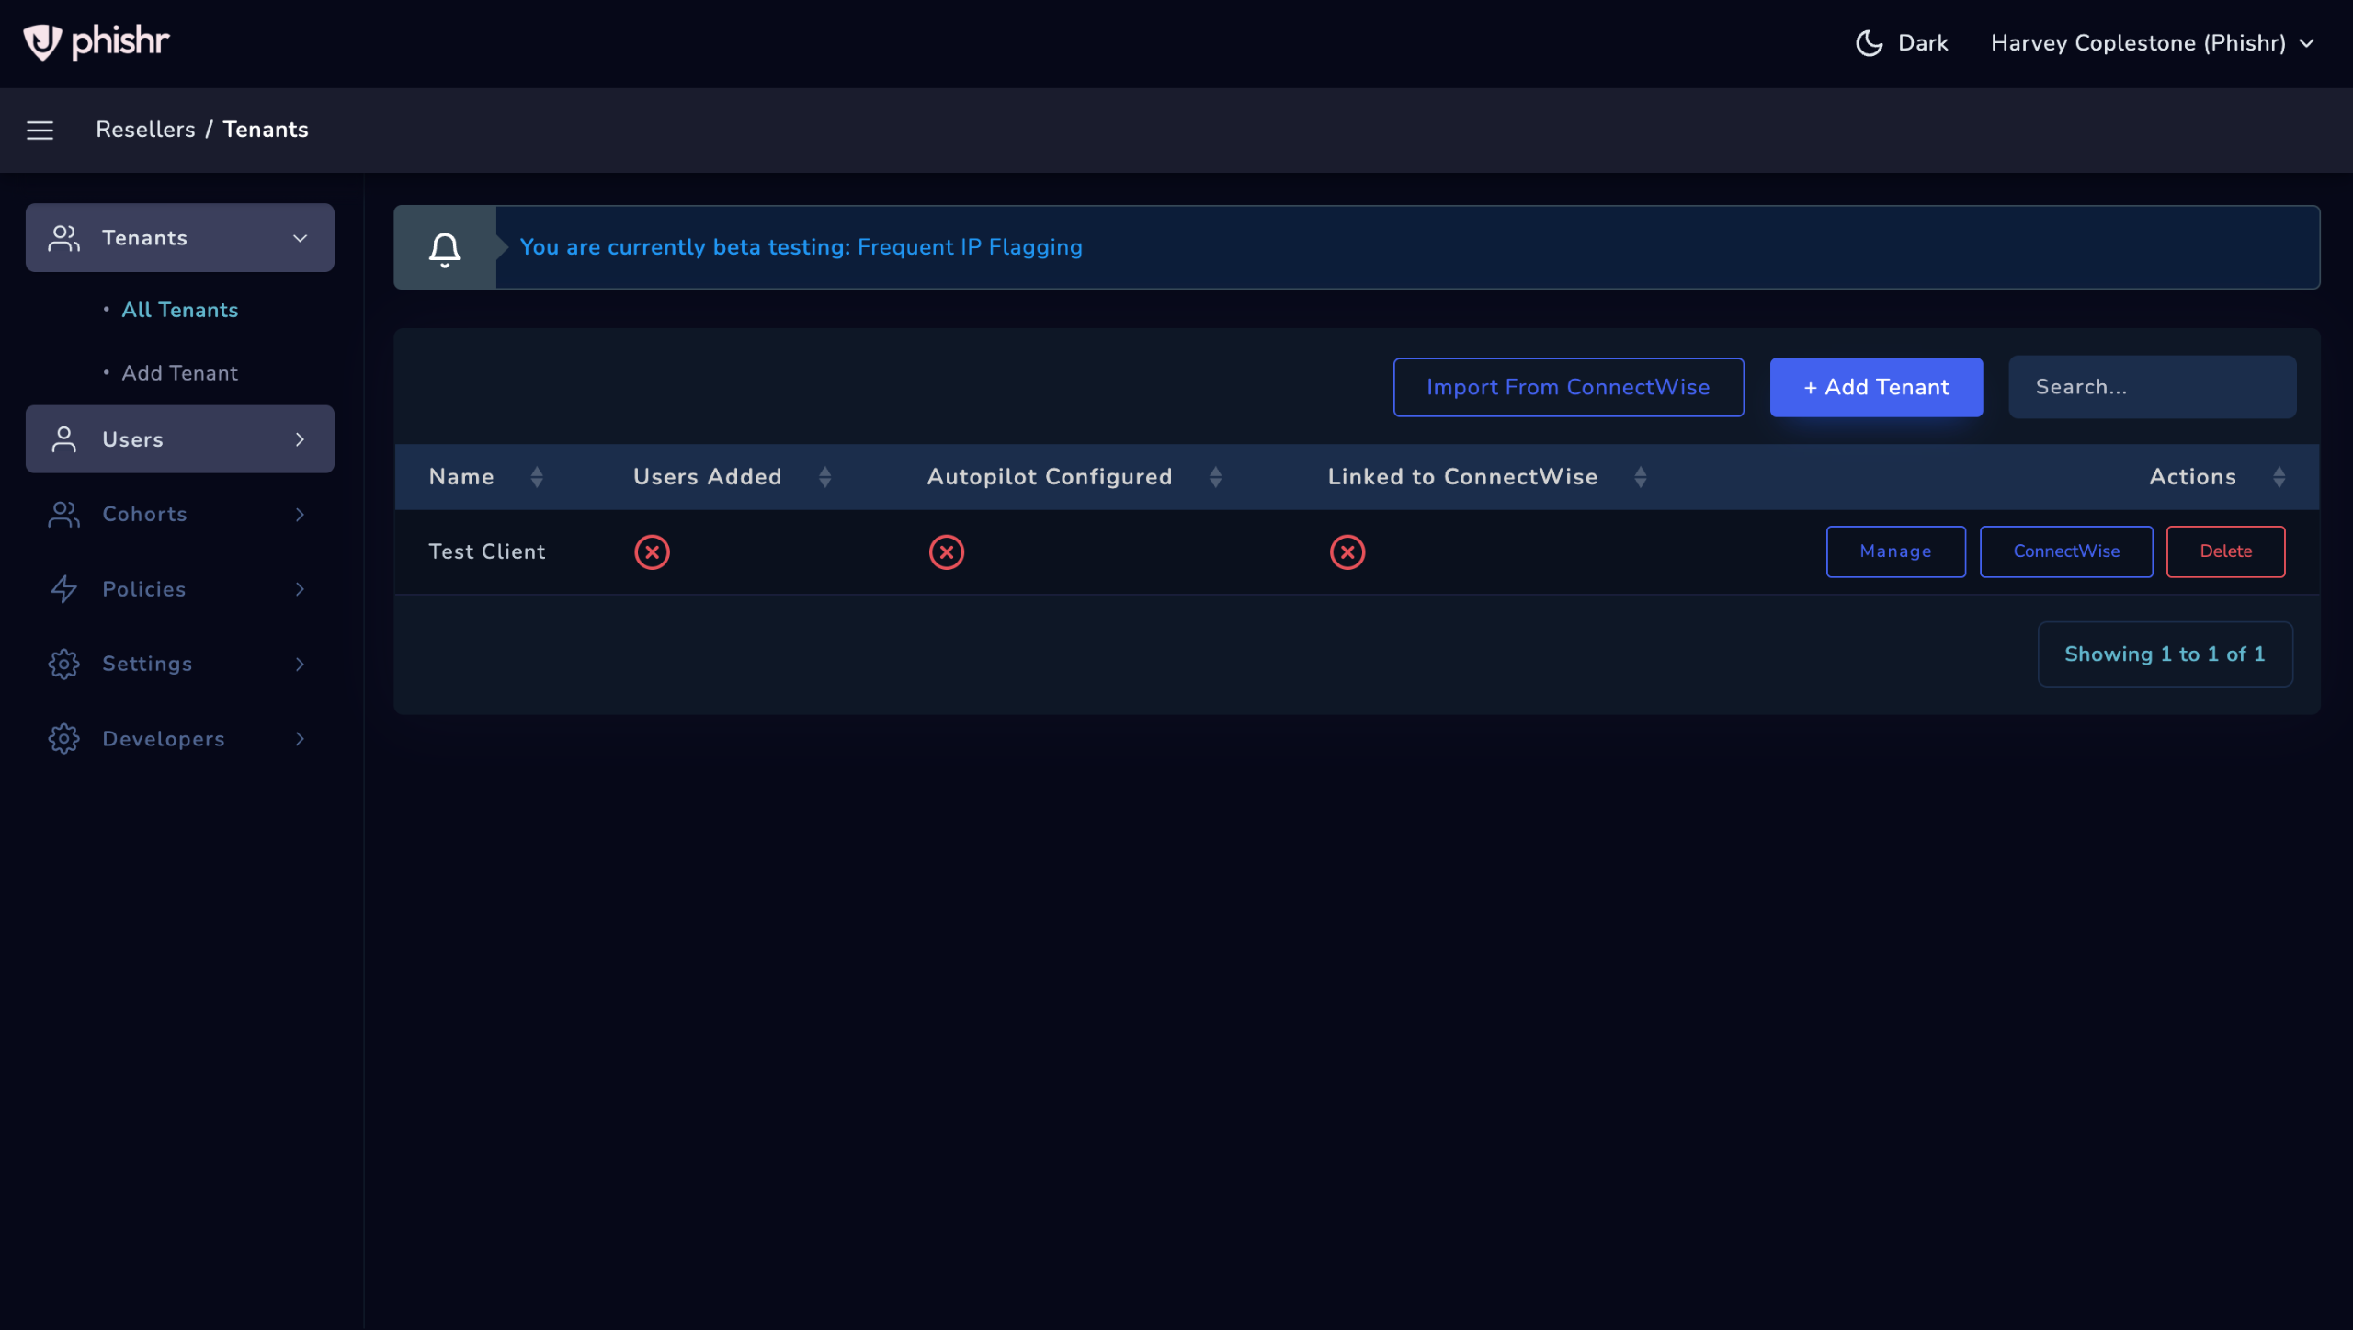Image resolution: width=2353 pixels, height=1330 pixels.
Task: Collapse the Tenants sidebar section
Action: [x=179, y=238]
